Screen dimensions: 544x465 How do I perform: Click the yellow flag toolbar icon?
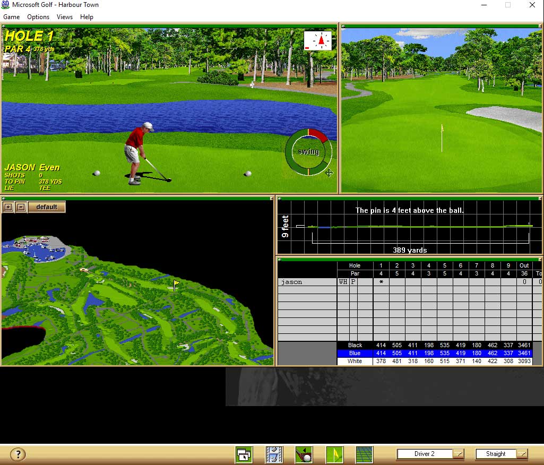pos(334,454)
